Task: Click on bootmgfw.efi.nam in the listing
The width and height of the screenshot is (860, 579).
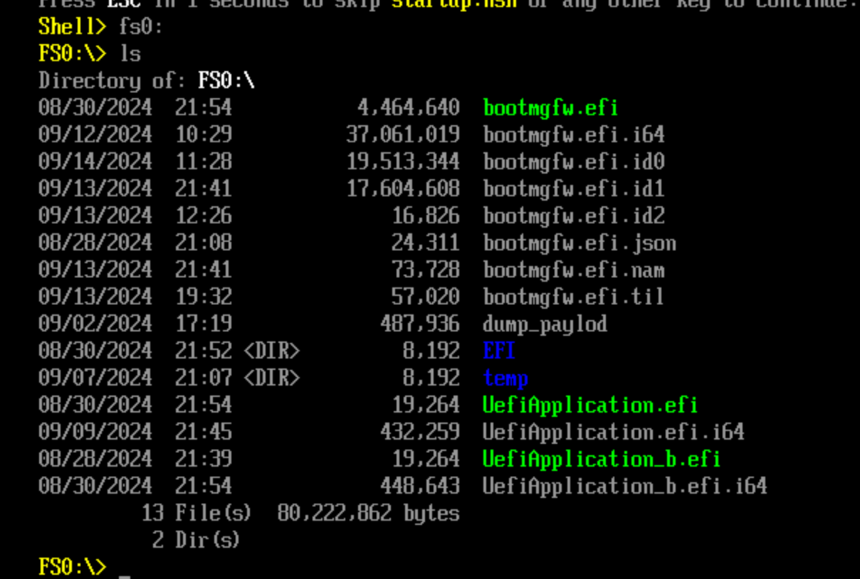Action: [x=574, y=270]
